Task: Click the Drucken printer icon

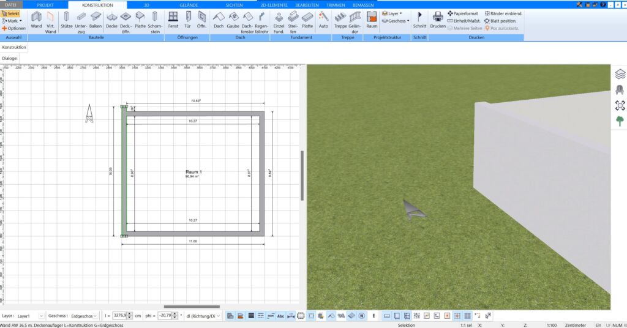Action: (438, 20)
